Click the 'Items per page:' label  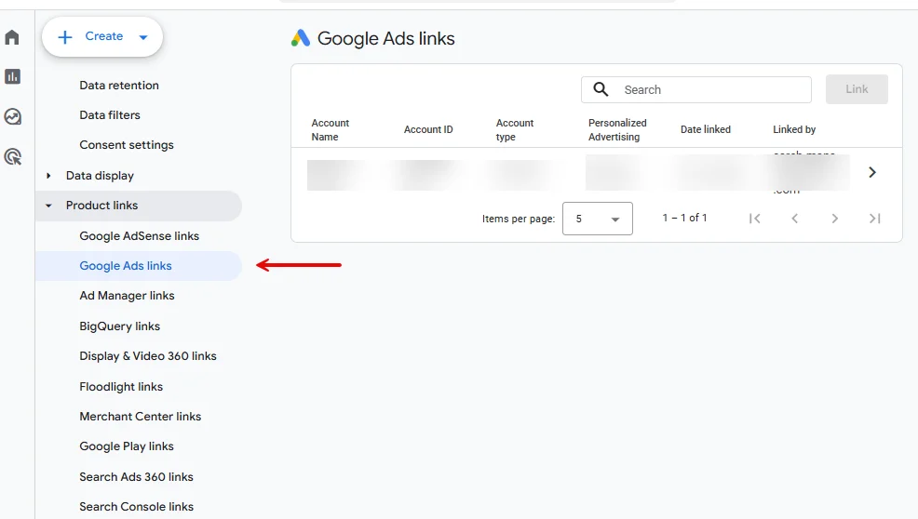coord(519,219)
